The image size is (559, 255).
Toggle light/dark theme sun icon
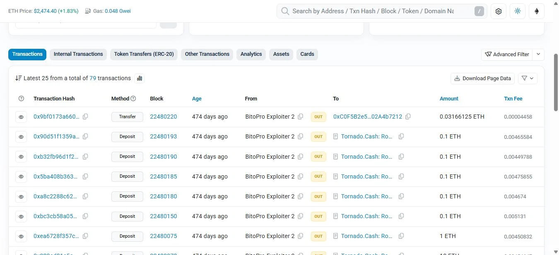[518, 11]
